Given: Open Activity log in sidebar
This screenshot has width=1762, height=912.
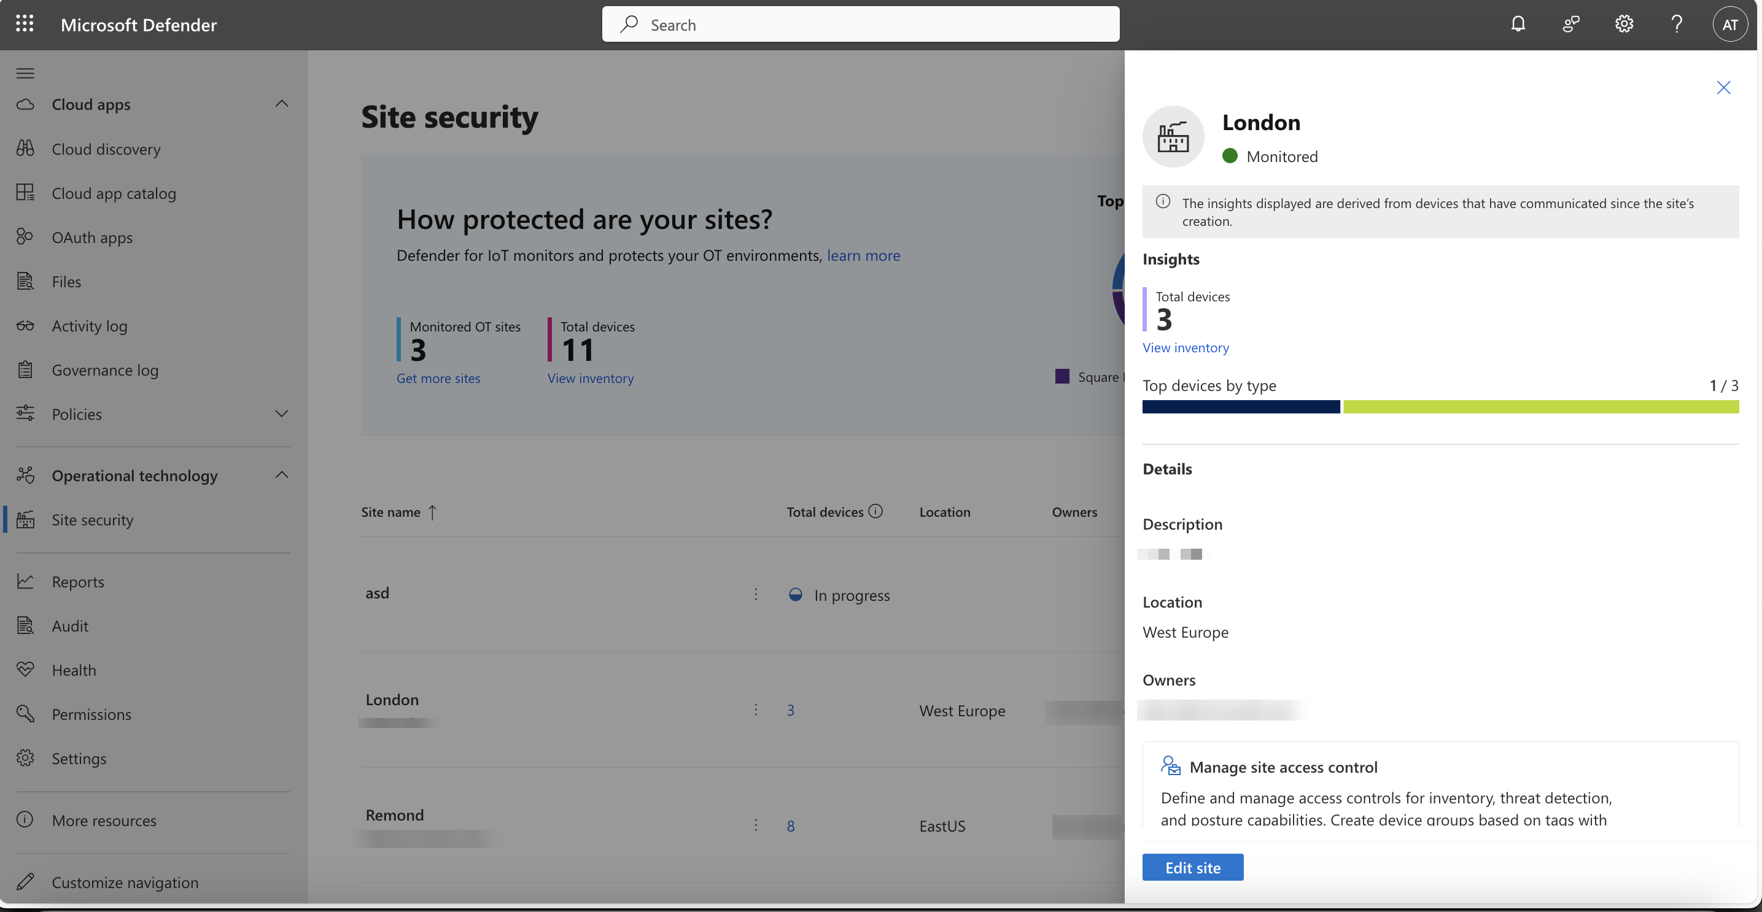Looking at the screenshot, I should [x=89, y=325].
